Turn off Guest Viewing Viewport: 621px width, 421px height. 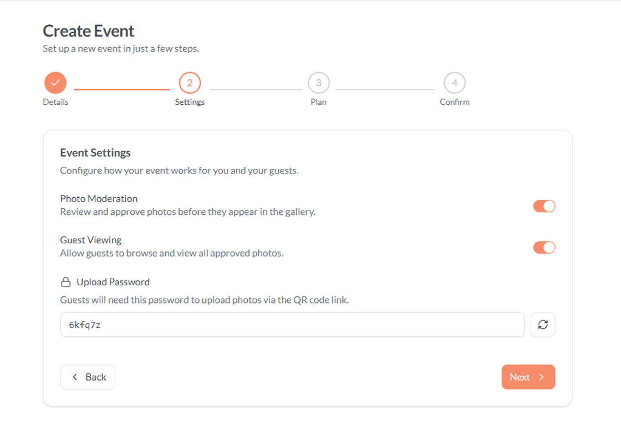point(544,247)
